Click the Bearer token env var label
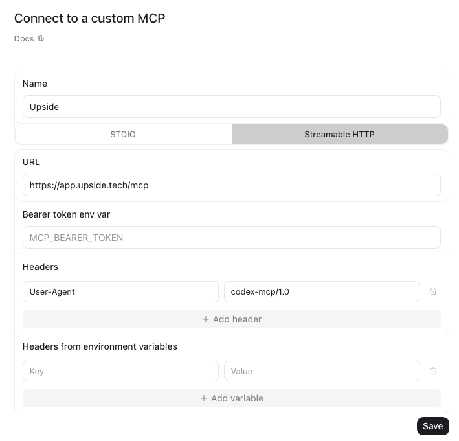The image size is (459, 441). [66, 214]
